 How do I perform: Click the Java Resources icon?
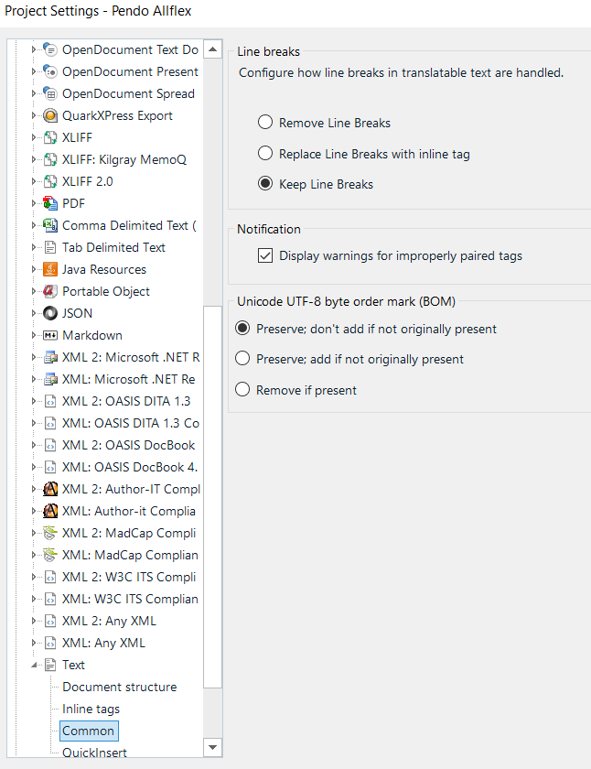[50, 269]
